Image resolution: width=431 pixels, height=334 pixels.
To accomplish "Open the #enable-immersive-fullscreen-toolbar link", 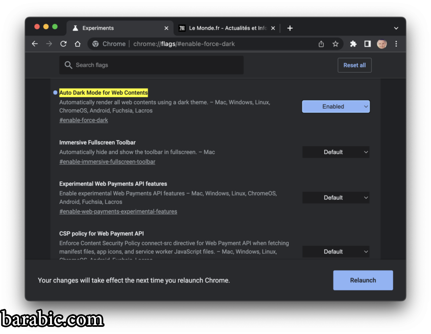I will 107,162.
